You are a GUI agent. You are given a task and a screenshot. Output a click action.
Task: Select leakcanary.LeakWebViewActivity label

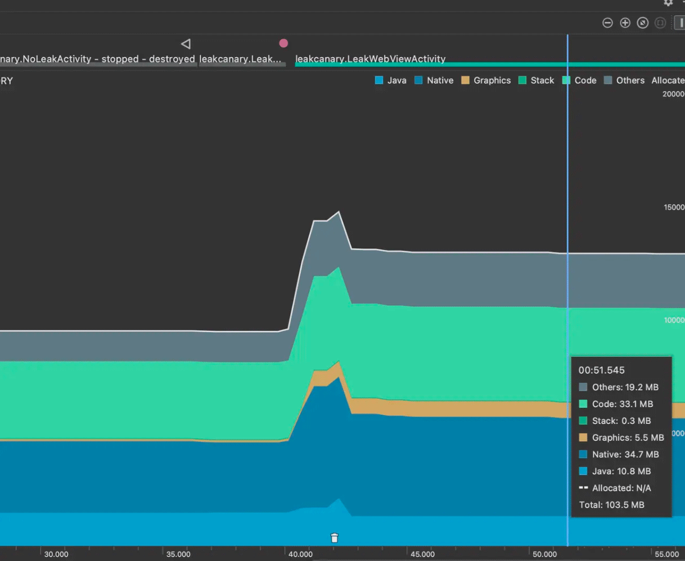[x=370, y=59]
